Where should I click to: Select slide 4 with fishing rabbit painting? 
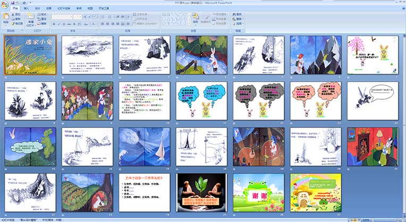pos(201,55)
